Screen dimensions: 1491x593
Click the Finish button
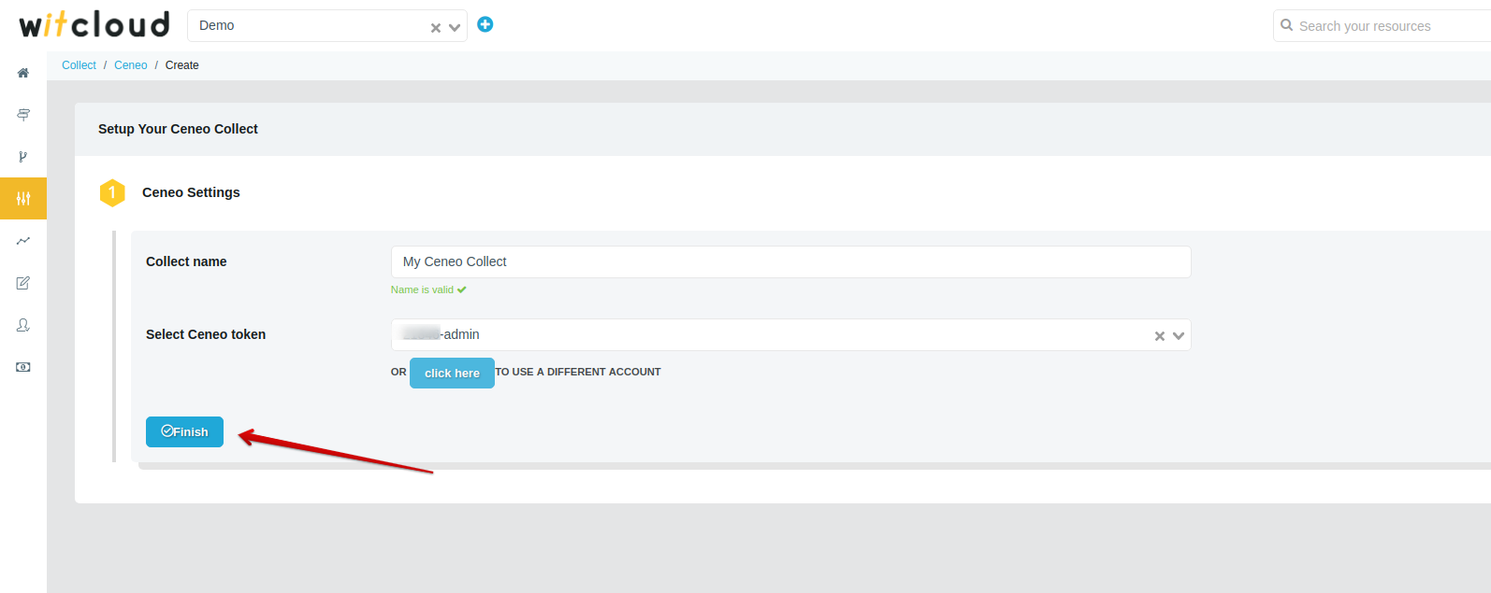pos(184,431)
